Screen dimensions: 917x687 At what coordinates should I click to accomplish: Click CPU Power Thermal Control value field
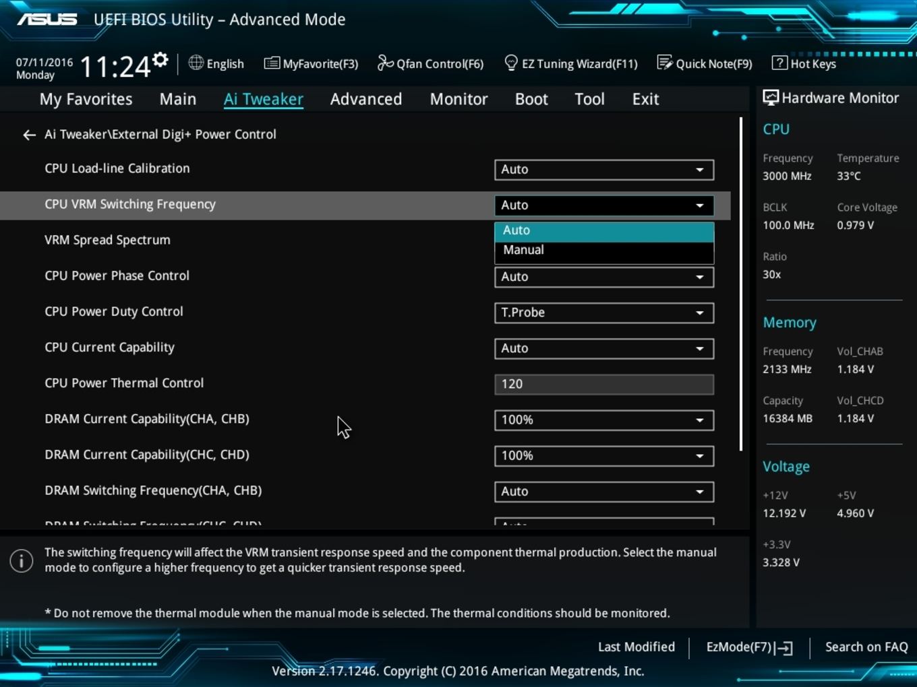[604, 384]
